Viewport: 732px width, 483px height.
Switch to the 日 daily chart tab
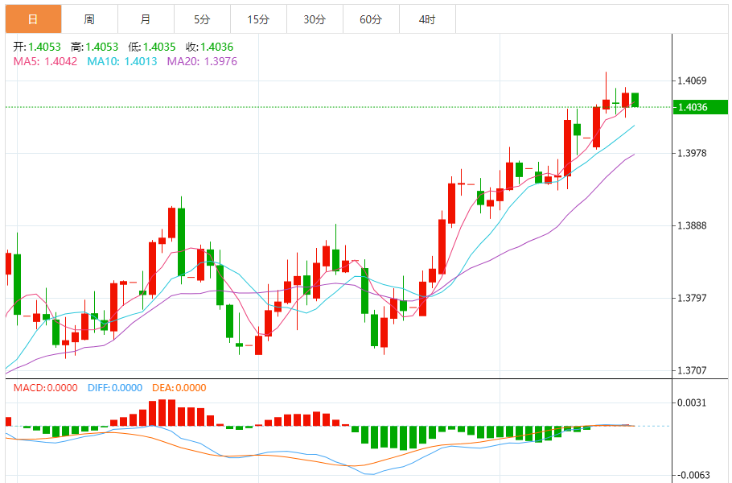click(32, 19)
